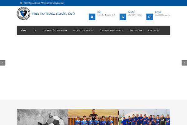187x125 pixels.
Task: Click the soccer ball icon in top bar
Action: 21,3
